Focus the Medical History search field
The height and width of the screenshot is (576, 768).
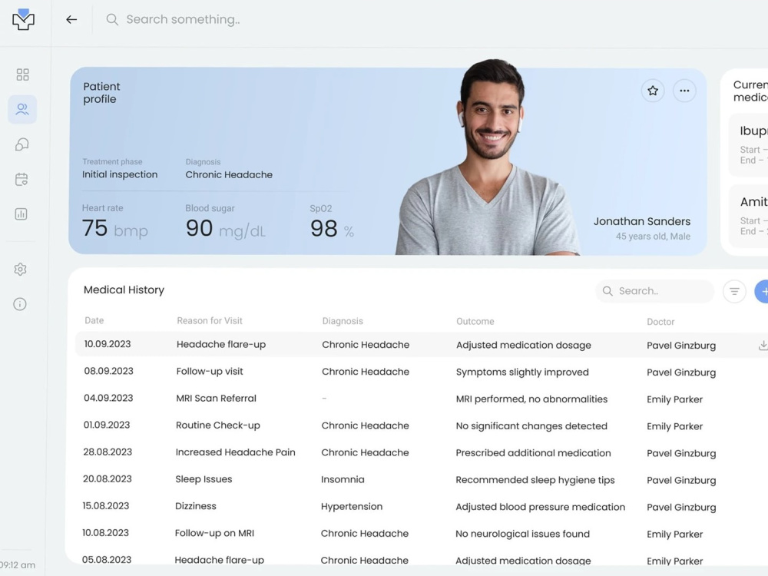point(654,291)
